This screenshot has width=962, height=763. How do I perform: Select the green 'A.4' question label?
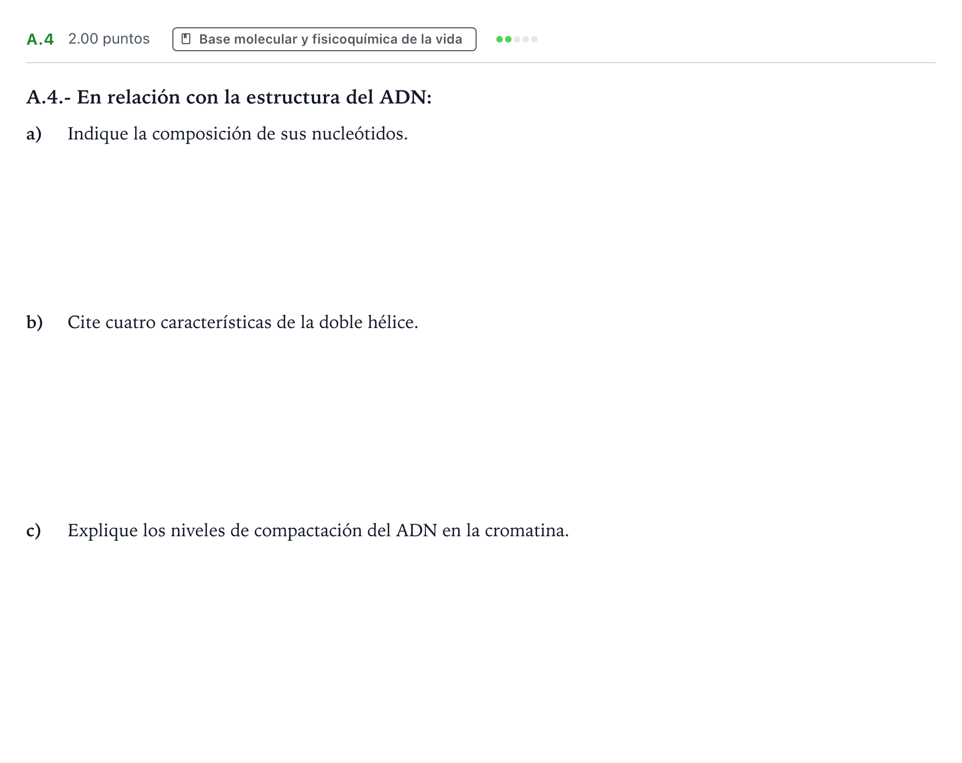pos(40,39)
